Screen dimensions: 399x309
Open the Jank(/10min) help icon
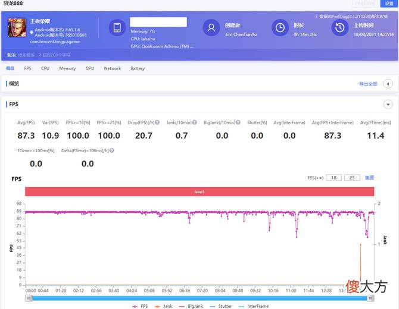pos(194,122)
